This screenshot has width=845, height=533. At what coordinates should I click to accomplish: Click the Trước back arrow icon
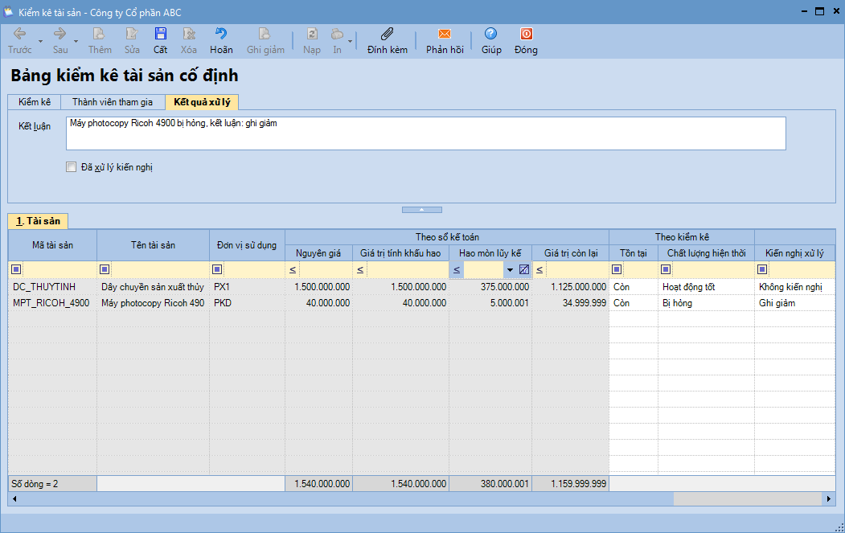20,34
